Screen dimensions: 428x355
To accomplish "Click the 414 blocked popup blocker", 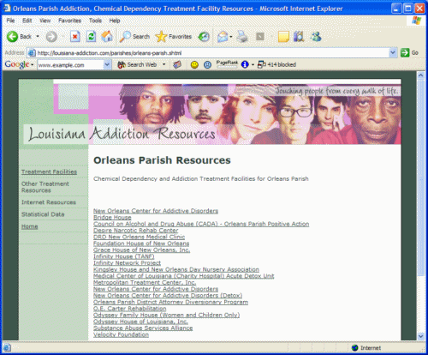I will click(276, 64).
